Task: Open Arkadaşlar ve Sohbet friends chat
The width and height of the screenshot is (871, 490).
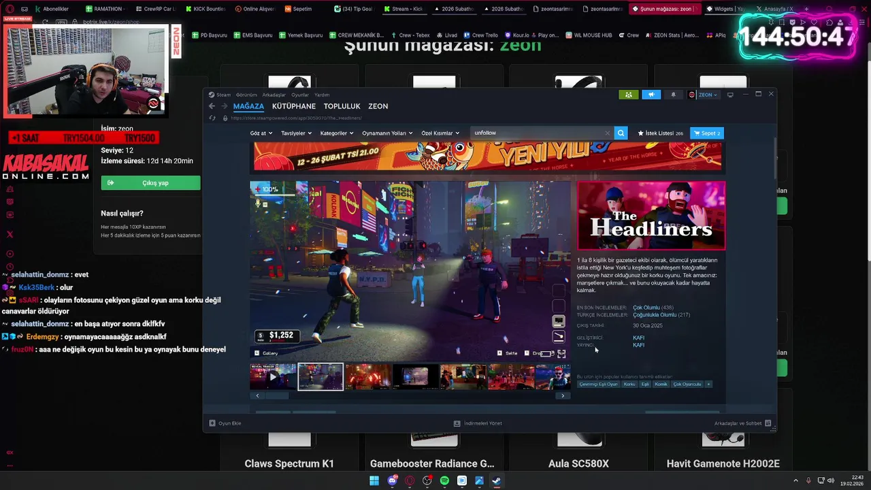Action: point(742,423)
